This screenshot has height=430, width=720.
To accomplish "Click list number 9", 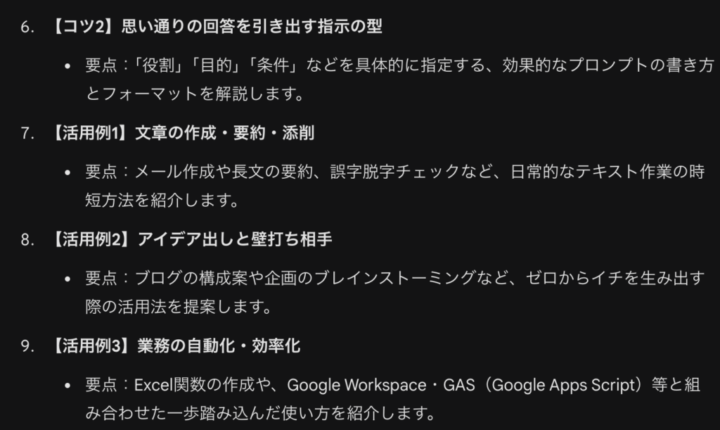I will click(27, 346).
